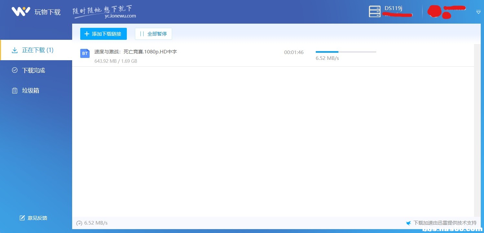The height and width of the screenshot is (233, 484).
Task: Select the 速度与激战：死亡竞赛.1080p.HD中字 task name
Action: coord(136,51)
